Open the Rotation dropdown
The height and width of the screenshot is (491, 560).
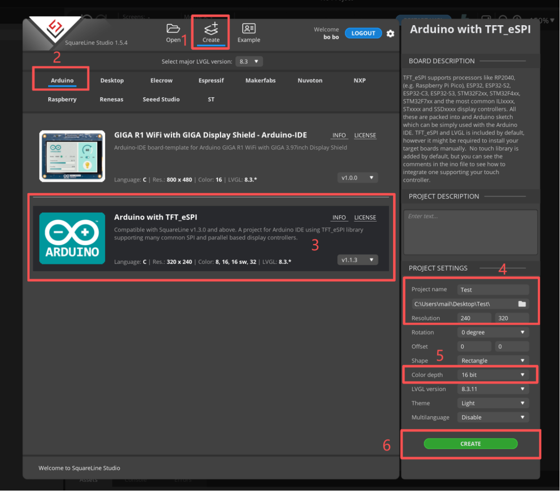click(x=493, y=333)
